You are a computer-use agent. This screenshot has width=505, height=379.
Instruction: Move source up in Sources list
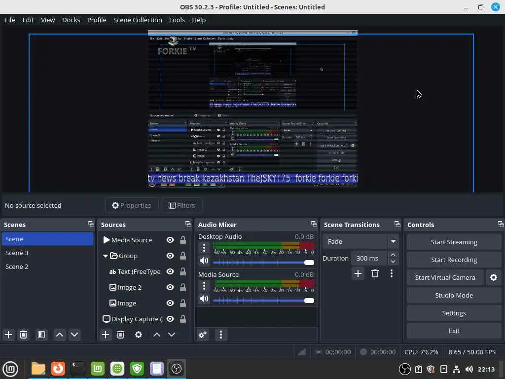tap(157, 335)
